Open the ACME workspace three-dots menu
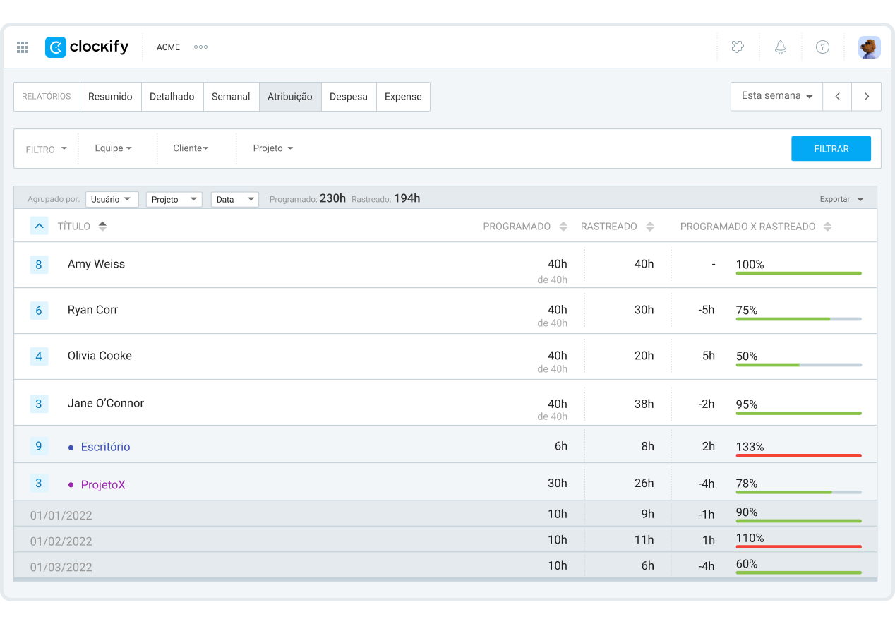Viewport: 895px width, 624px height. 200,47
